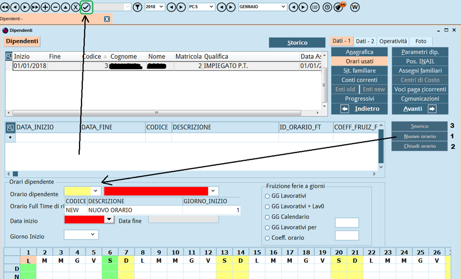Viewport: 461px width, 279px height.
Task: Select GG Calendario radio option
Action: pyautogui.click(x=267, y=217)
